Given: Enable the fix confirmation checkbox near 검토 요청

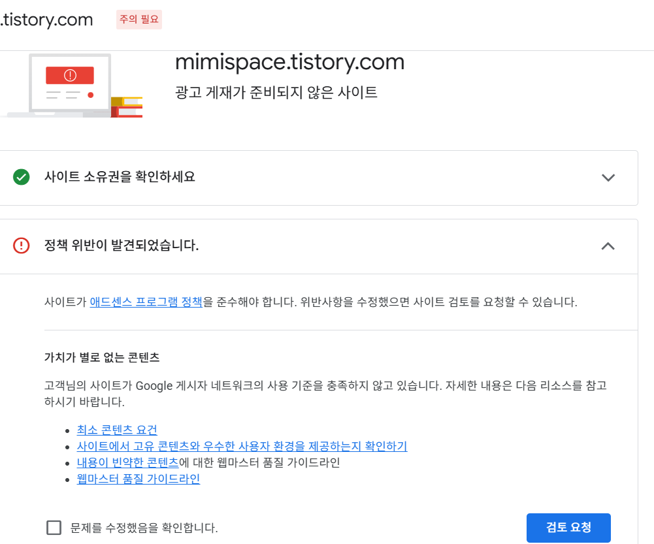Looking at the screenshot, I should coord(54,528).
